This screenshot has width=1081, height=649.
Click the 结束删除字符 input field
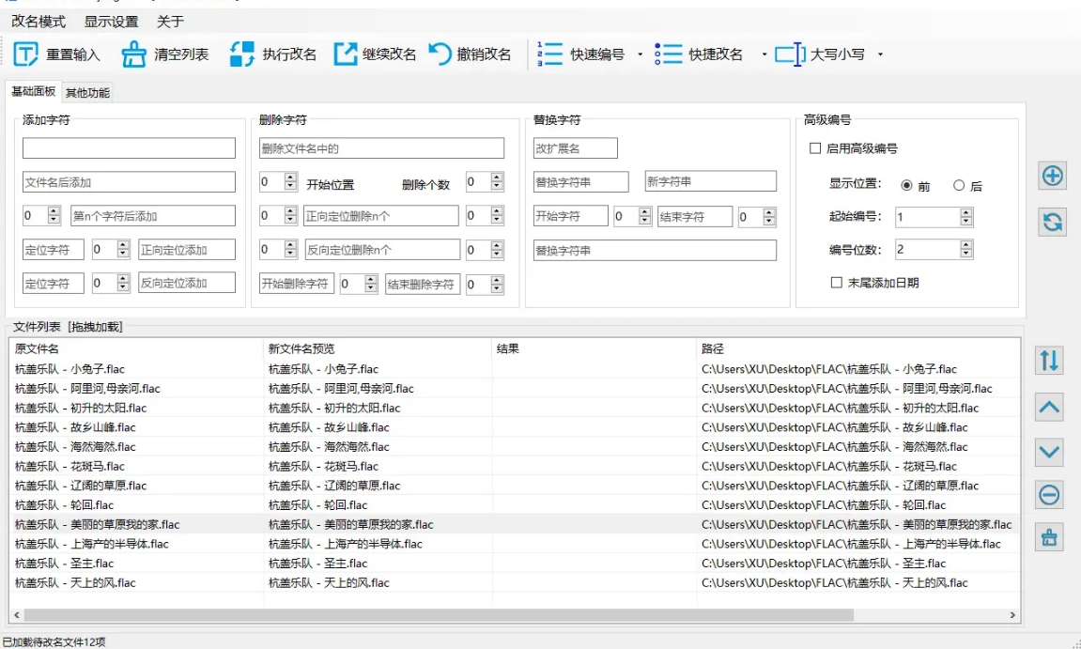(x=423, y=284)
